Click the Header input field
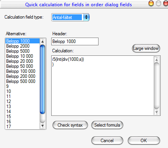 tap(75, 41)
